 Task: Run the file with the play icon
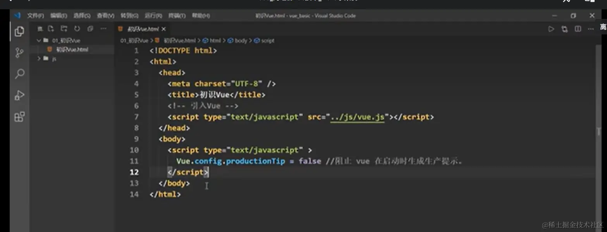point(551,29)
